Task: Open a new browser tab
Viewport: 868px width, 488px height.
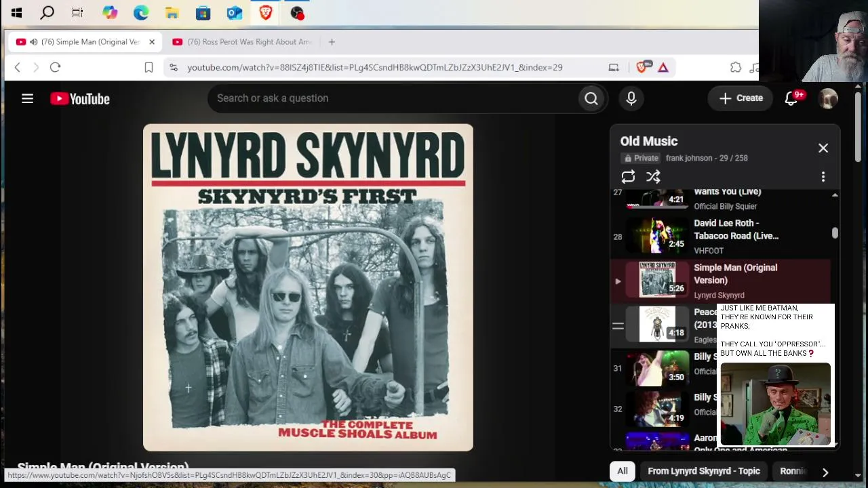Action: coord(332,42)
